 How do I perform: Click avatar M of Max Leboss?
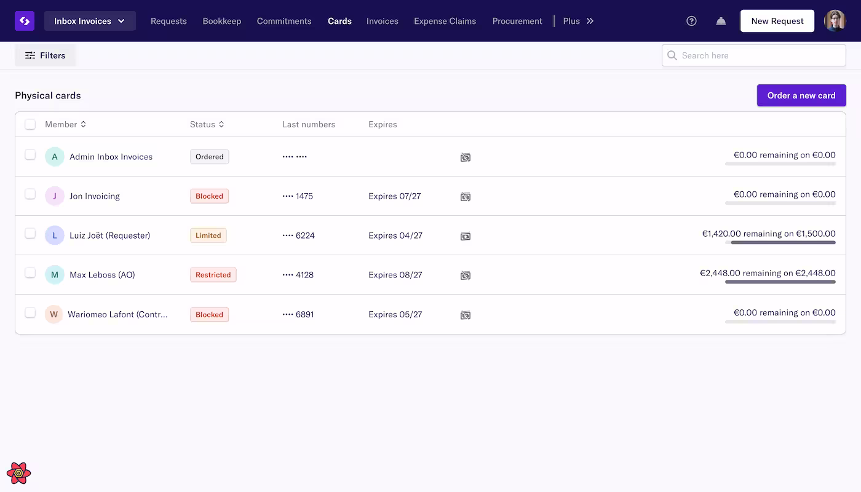click(x=55, y=275)
